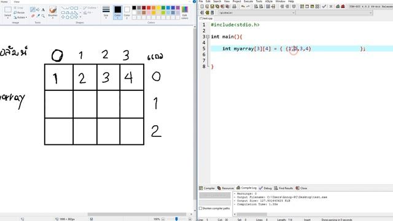Click the Compile & Run icon in Dev-C++

point(312,6)
